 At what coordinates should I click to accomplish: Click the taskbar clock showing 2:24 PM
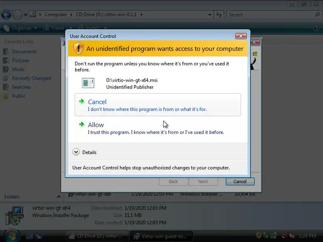308,236
